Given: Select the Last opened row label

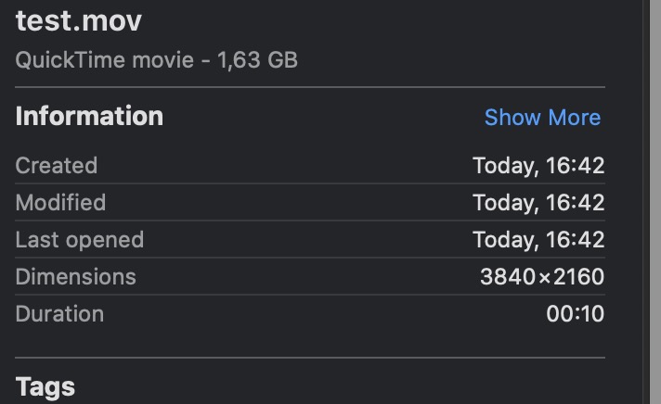Looking at the screenshot, I should pyautogui.click(x=80, y=240).
